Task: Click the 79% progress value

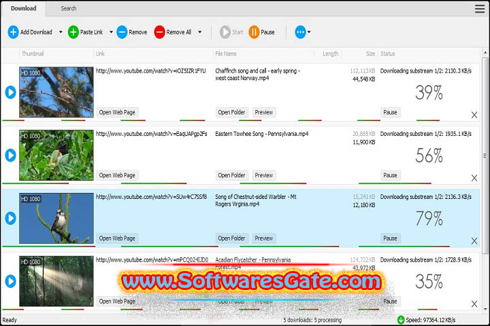Action: pyautogui.click(x=429, y=219)
